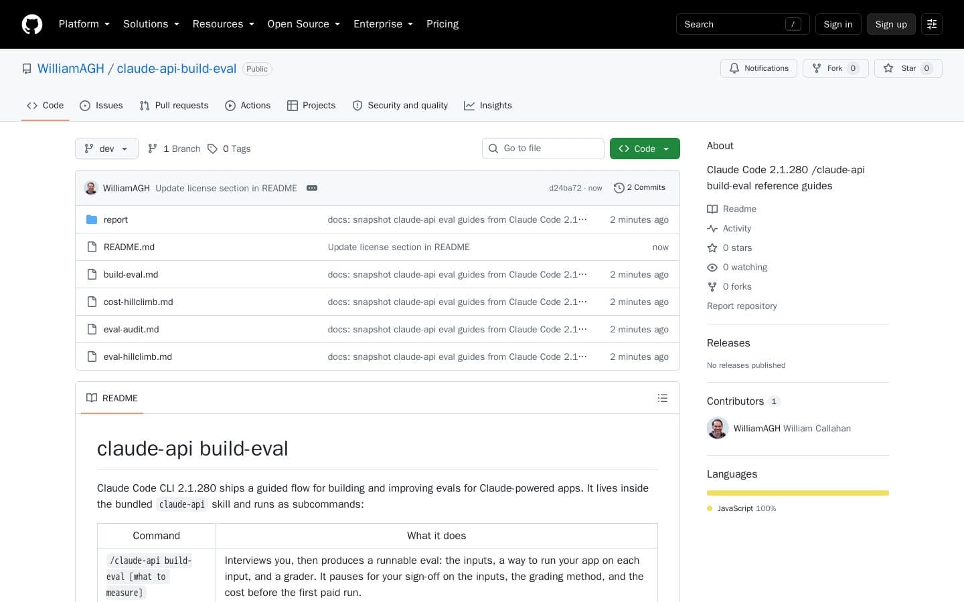Open claude-api-build-eval repository link

(x=177, y=69)
